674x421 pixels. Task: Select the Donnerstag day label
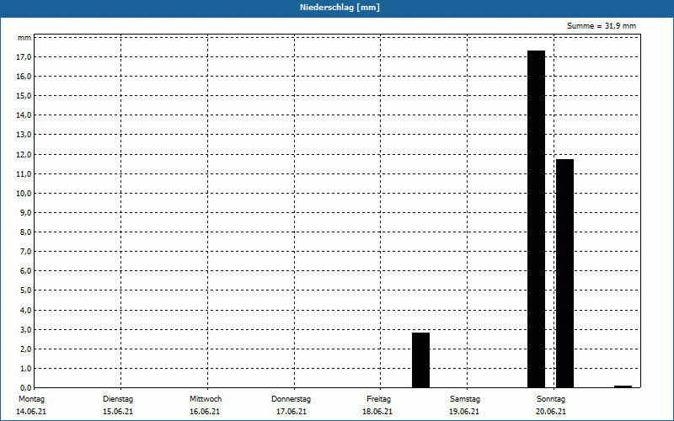pyautogui.click(x=291, y=399)
